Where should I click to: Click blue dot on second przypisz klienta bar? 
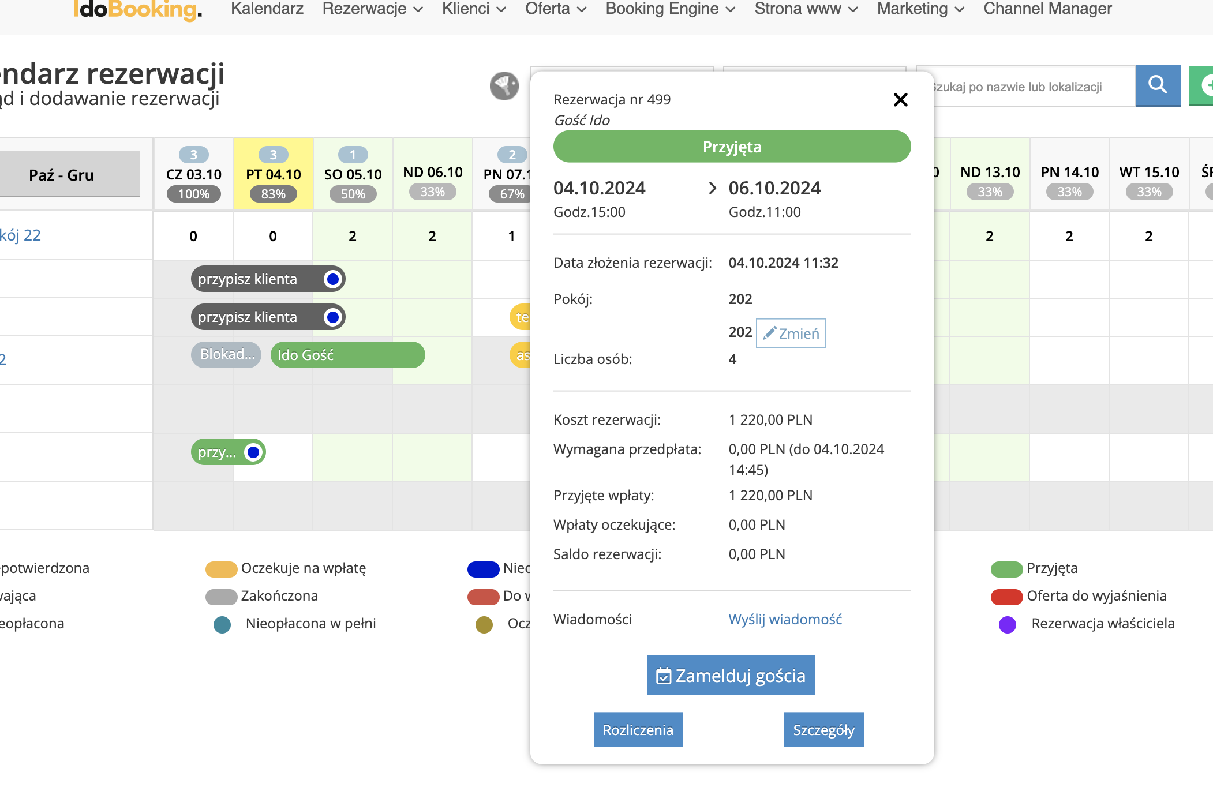coord(333,317)
